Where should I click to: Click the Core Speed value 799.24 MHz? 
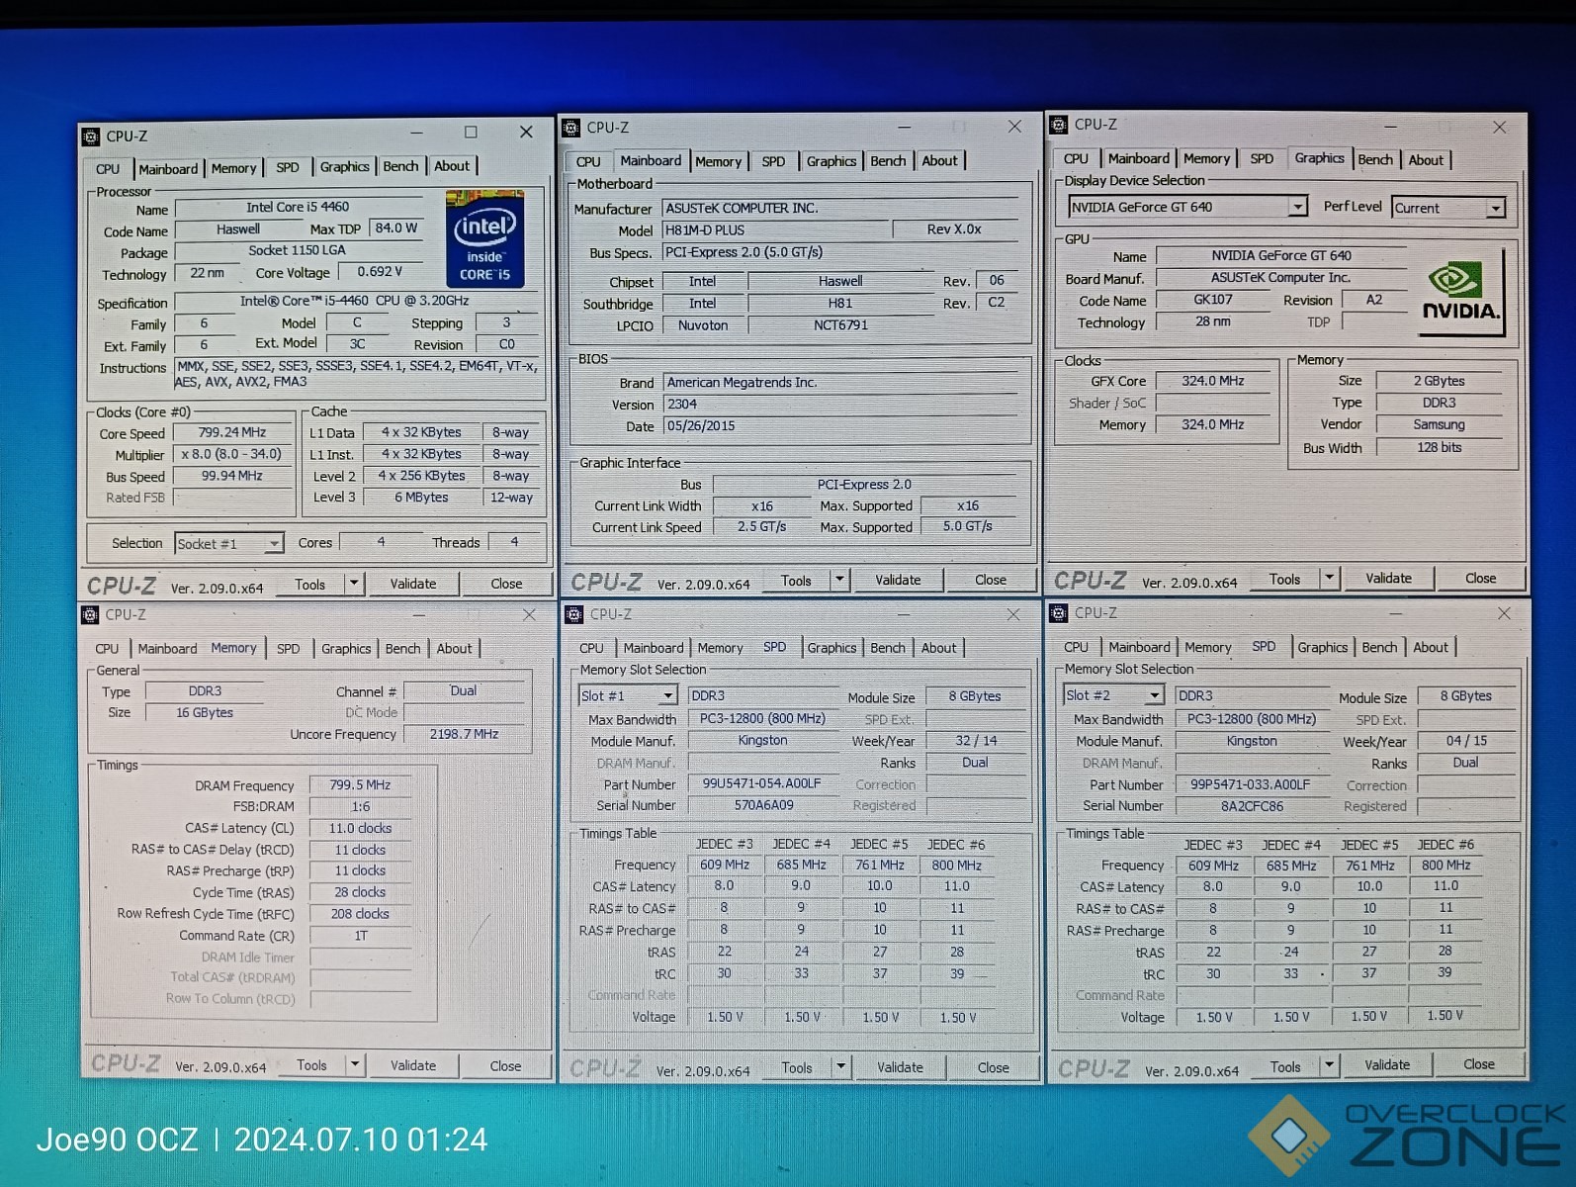pyautogui.click(x=232, y=432)
